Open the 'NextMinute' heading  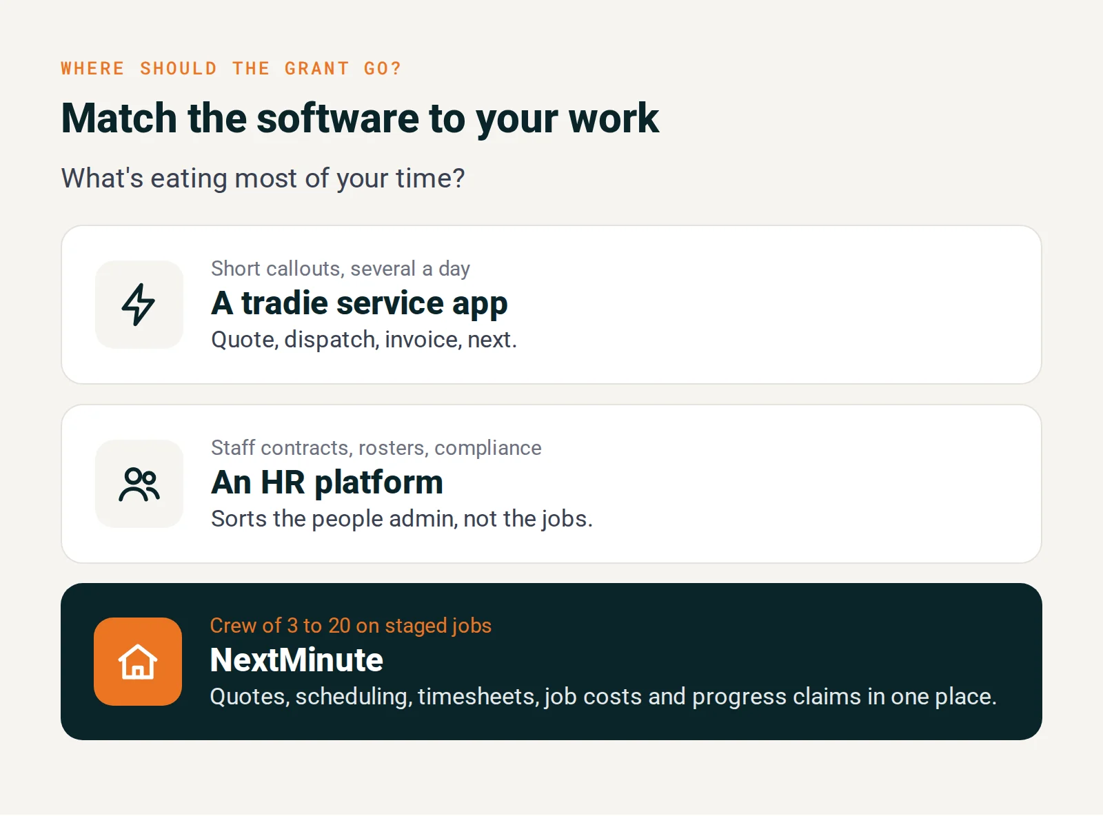pyautogui.click(x=296, y=660)
